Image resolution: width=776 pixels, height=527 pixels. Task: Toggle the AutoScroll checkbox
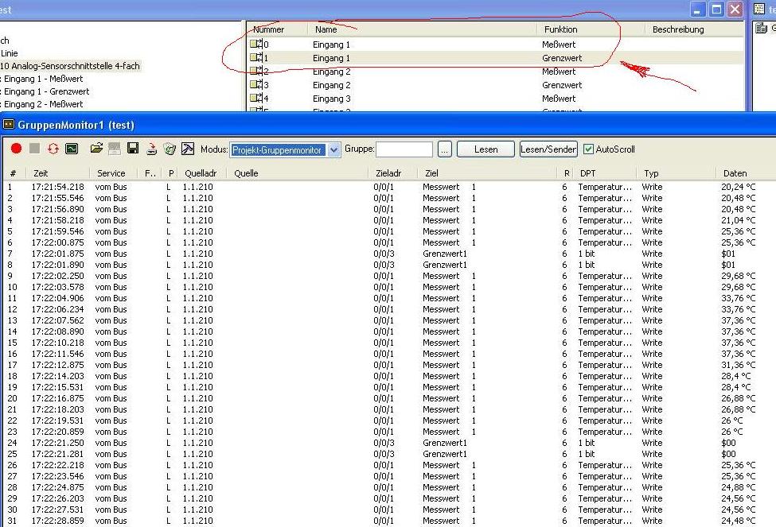(589, 149)
